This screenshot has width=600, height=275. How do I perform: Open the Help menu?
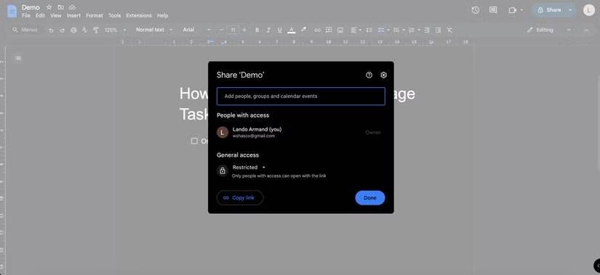(x=163, y=16)
